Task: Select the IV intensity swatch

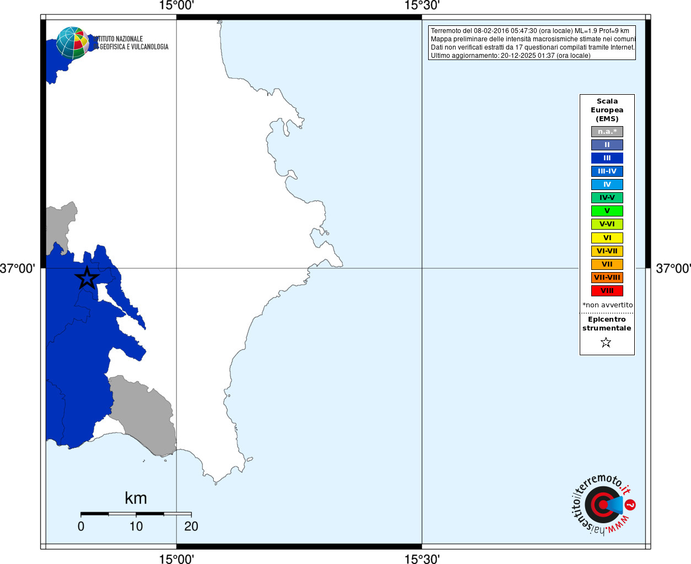Action: point(607,185)
